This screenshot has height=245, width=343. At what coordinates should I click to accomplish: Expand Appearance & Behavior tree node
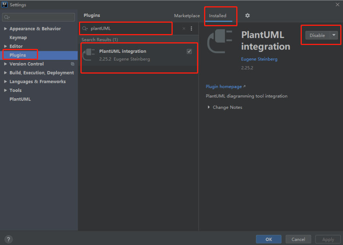[x=5, y=29]
